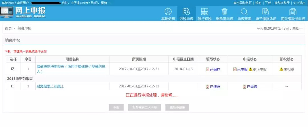Open 财务报表（年报） link
Screen dimensions: 308x127
click(x=50, y=86)
